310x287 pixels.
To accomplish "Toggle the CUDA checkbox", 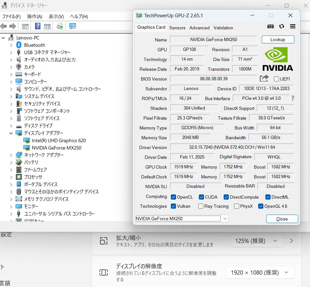I will (x=201, y=197).
